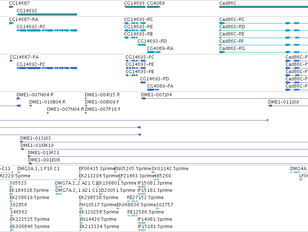
Task: Select BAC clone DME1-016M19
Action: point(37,145)
